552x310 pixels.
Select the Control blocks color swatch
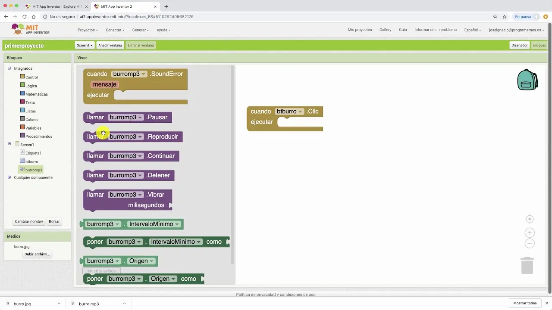(22, 77)
